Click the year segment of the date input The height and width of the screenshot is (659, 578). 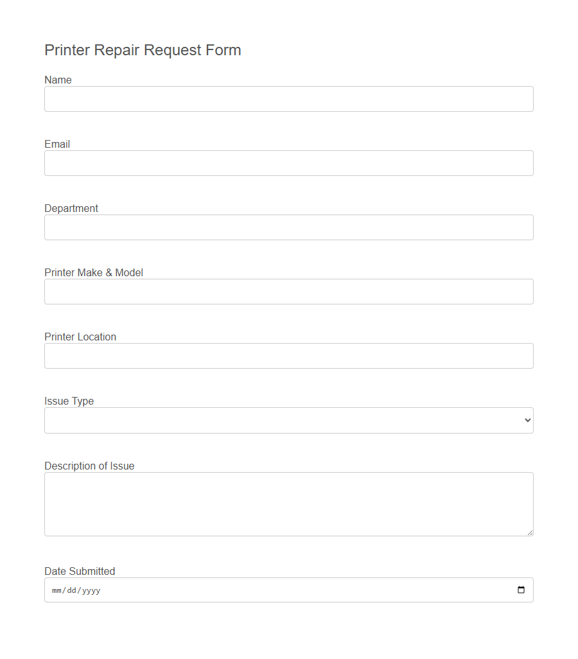coord(92,590)
